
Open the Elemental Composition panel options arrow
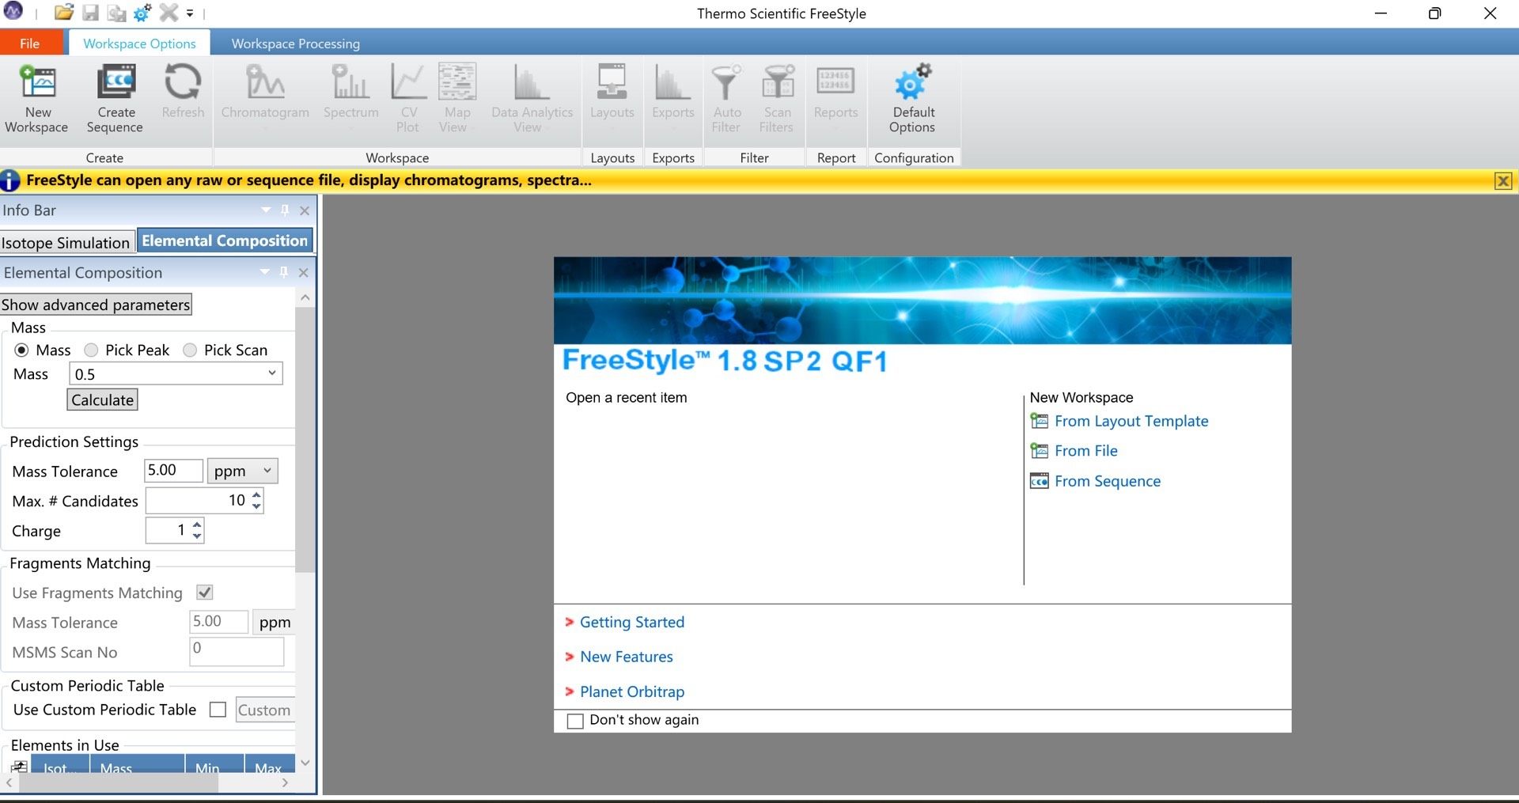pos(264,272)
